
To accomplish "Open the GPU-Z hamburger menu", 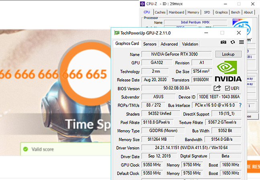I will pyautogui.click(x=242, y=42).
